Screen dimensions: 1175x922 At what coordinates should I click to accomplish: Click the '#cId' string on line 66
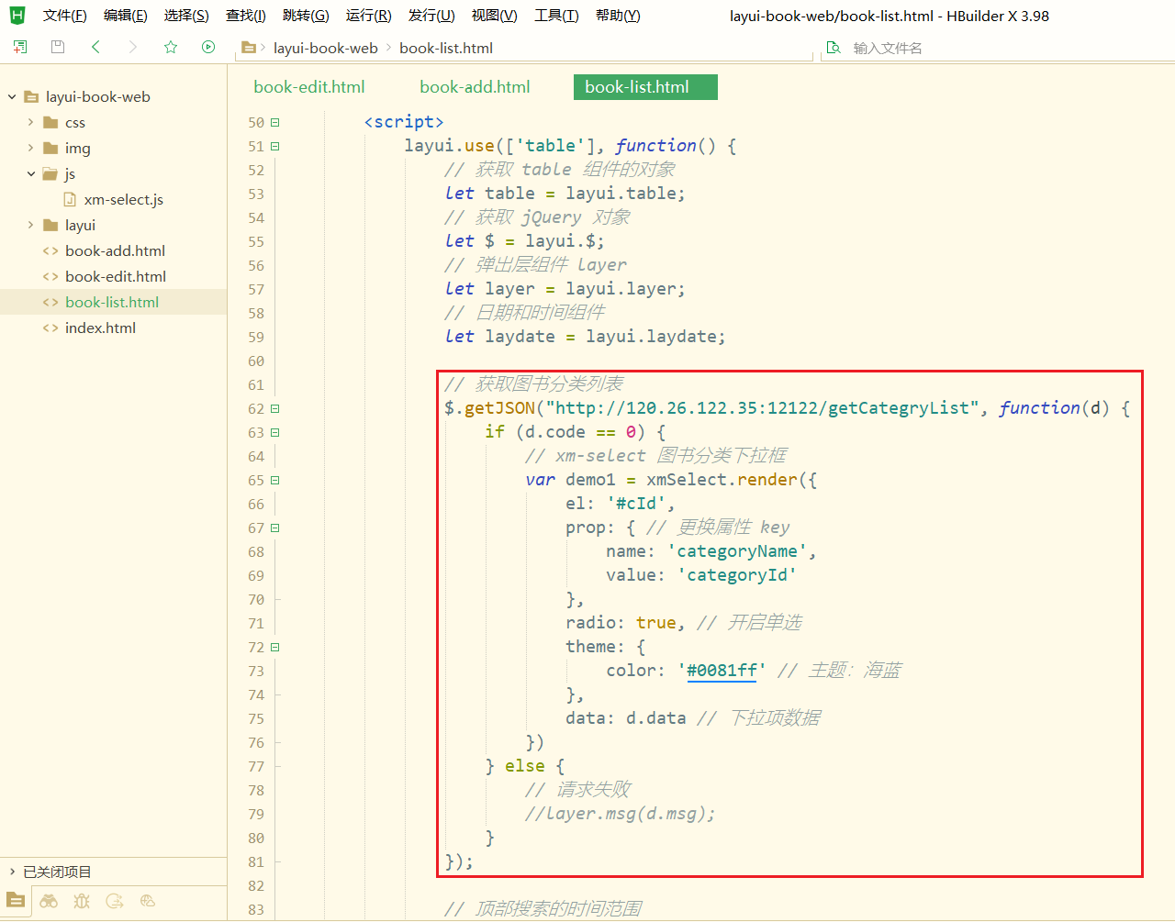[x=635, y=504]
